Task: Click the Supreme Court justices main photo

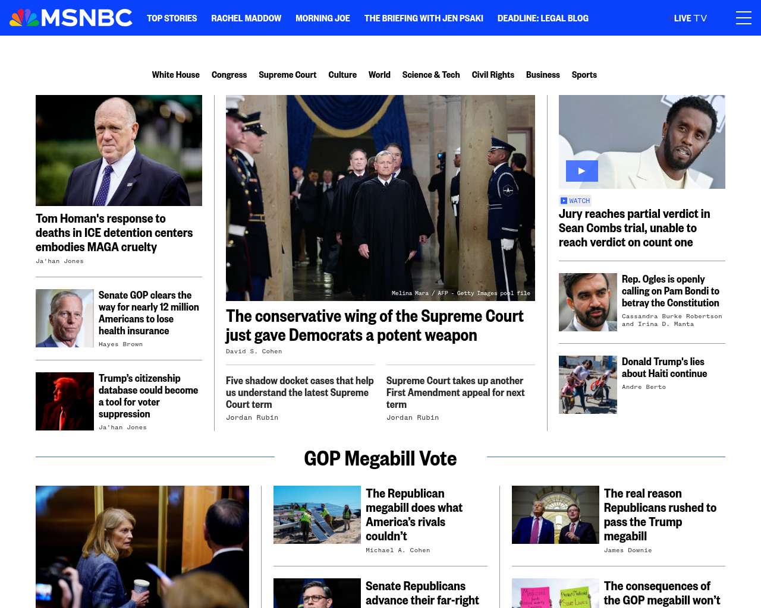Action: point(380,198)
